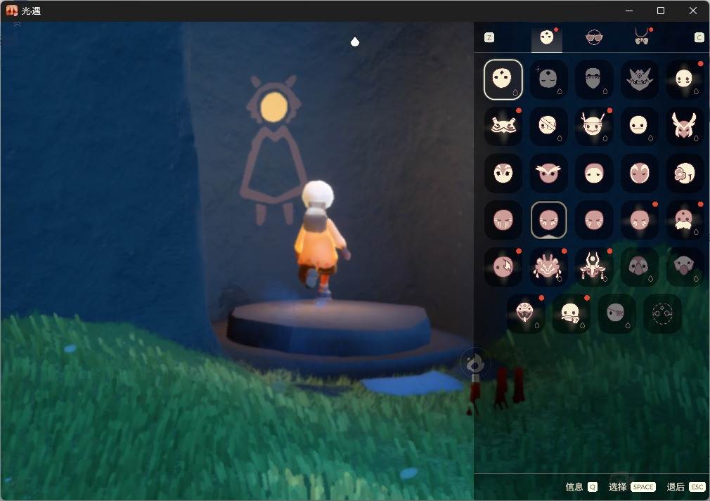Select the gray spiky crowned mask

(640, 79)
